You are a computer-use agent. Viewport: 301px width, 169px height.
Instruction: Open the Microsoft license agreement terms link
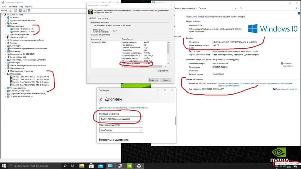pos(255,84)
